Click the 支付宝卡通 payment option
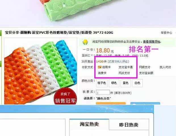This screenshot has height=136, width=176. tap(125, 67)
